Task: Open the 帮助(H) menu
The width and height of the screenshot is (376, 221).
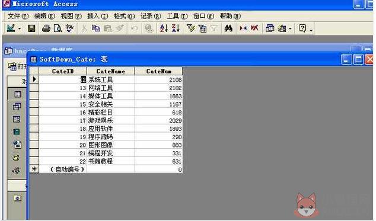Action: click(230, 17)
